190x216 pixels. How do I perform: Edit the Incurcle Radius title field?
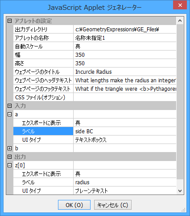tap(125, 72)
